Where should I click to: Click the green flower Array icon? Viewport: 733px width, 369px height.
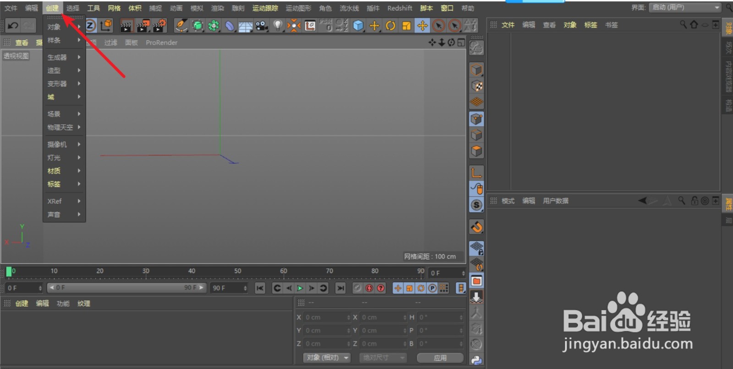(213, 26)
